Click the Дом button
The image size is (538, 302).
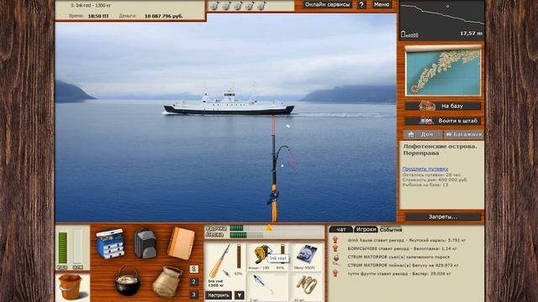tap(423, 134)
